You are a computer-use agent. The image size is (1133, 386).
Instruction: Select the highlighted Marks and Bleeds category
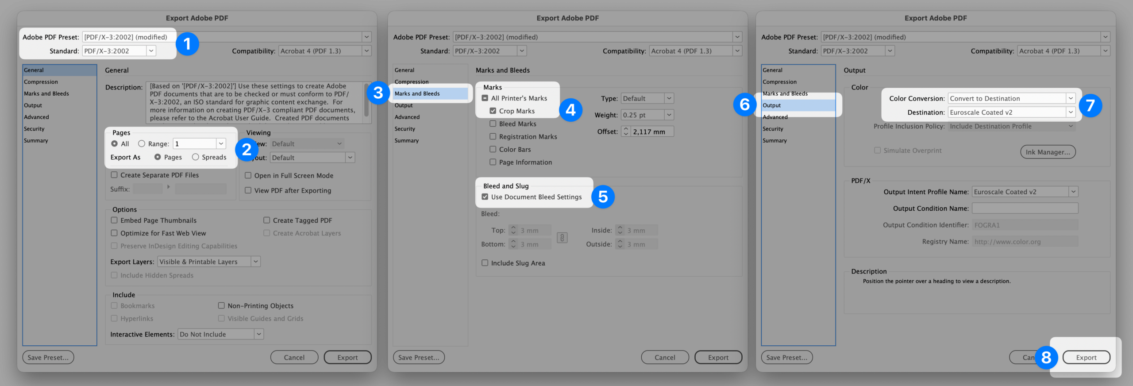(x=429, y=93)
